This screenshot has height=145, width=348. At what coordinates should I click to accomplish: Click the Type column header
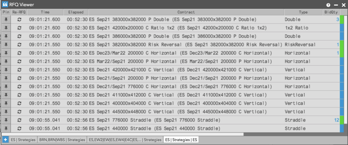[303, 12]
